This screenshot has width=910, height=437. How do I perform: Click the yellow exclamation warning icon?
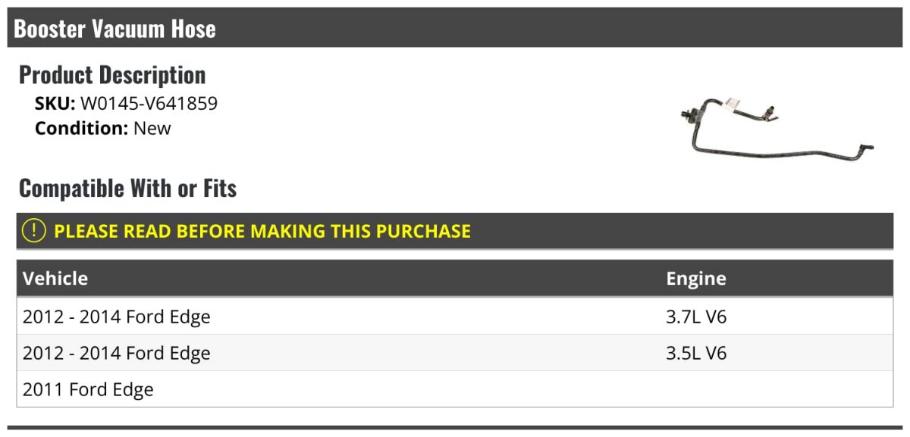pyautogui.click(x=34, y=231)
